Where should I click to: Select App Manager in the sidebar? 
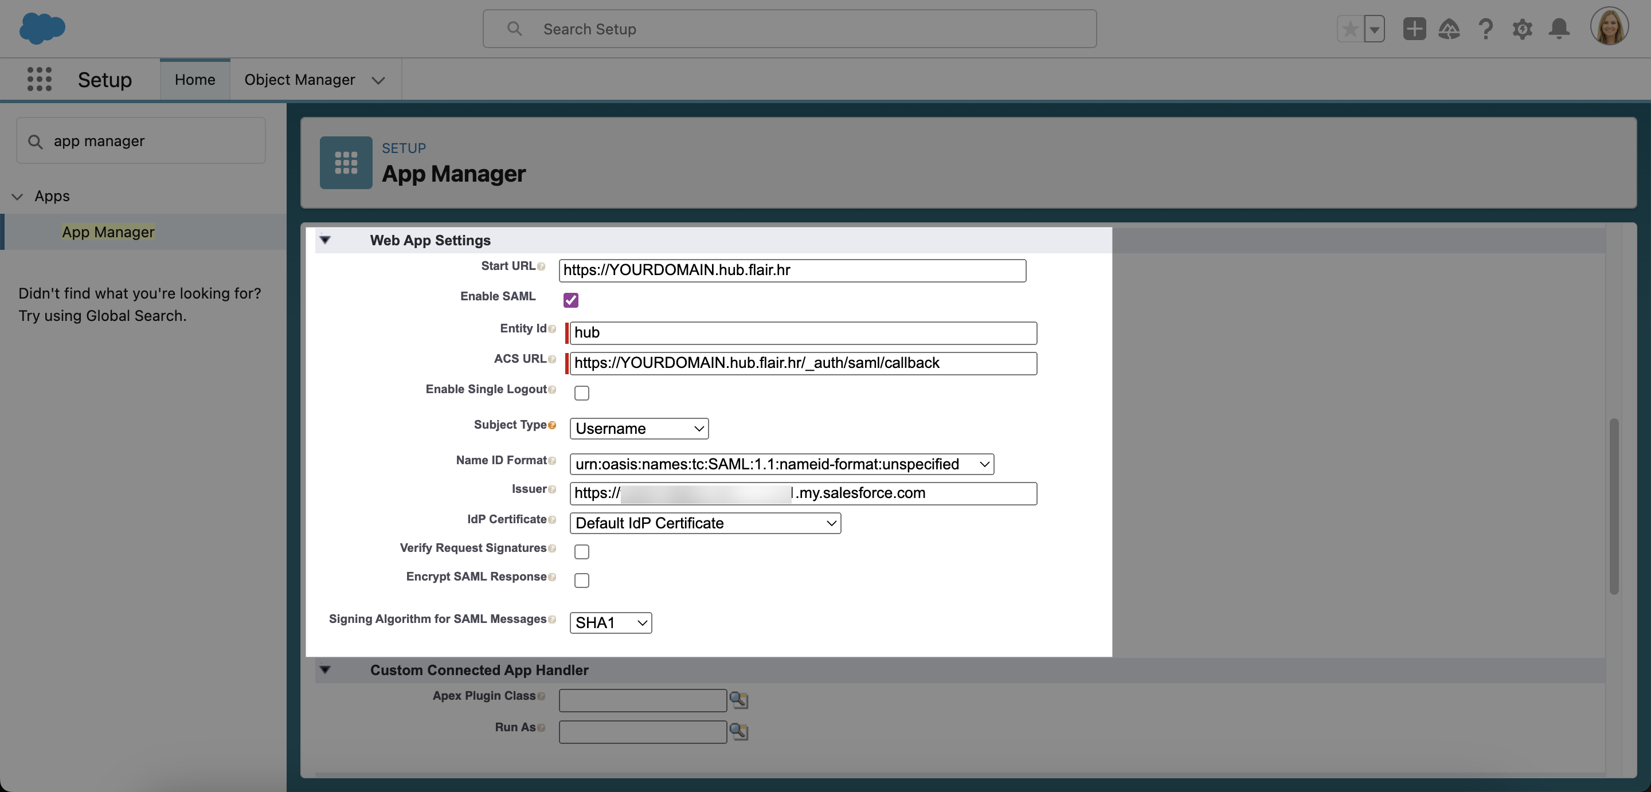tap(108, 232)
